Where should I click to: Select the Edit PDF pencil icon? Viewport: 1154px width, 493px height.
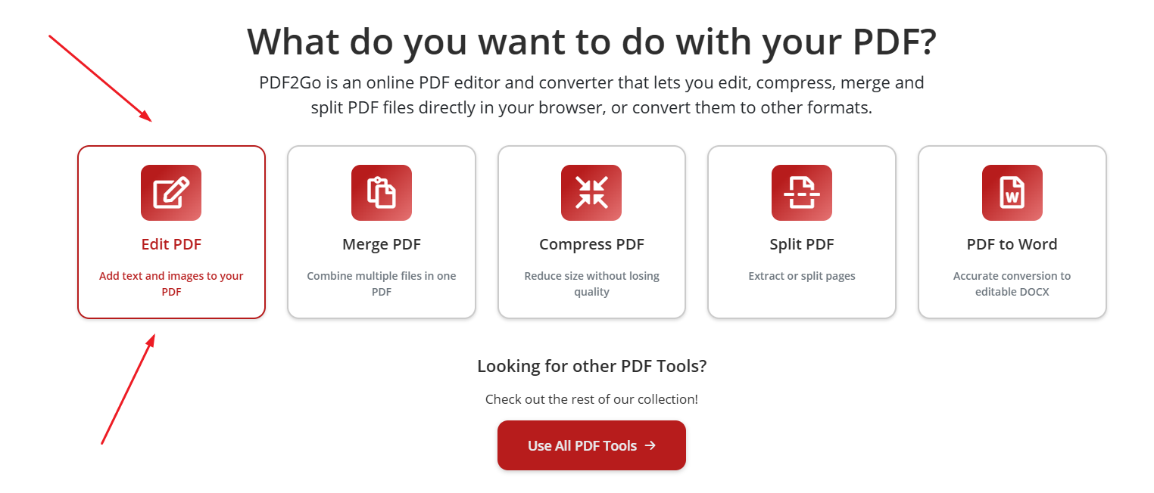pyautogui.click(x=171, y=192)
